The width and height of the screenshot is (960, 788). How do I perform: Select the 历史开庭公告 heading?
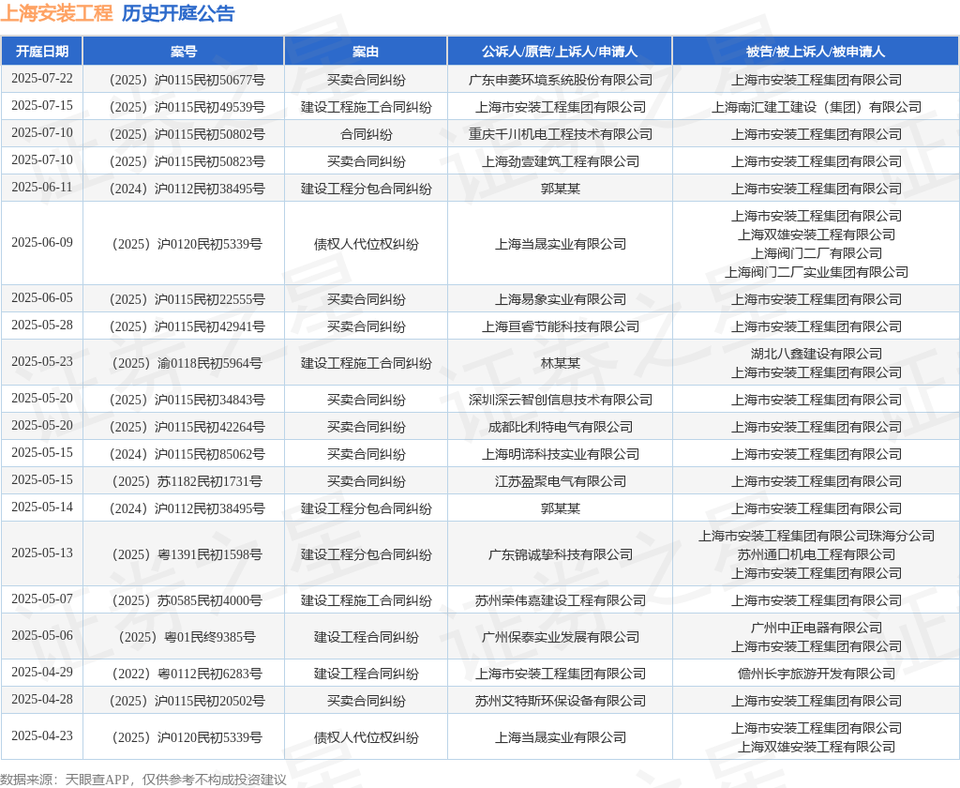[x=178, y=13]
